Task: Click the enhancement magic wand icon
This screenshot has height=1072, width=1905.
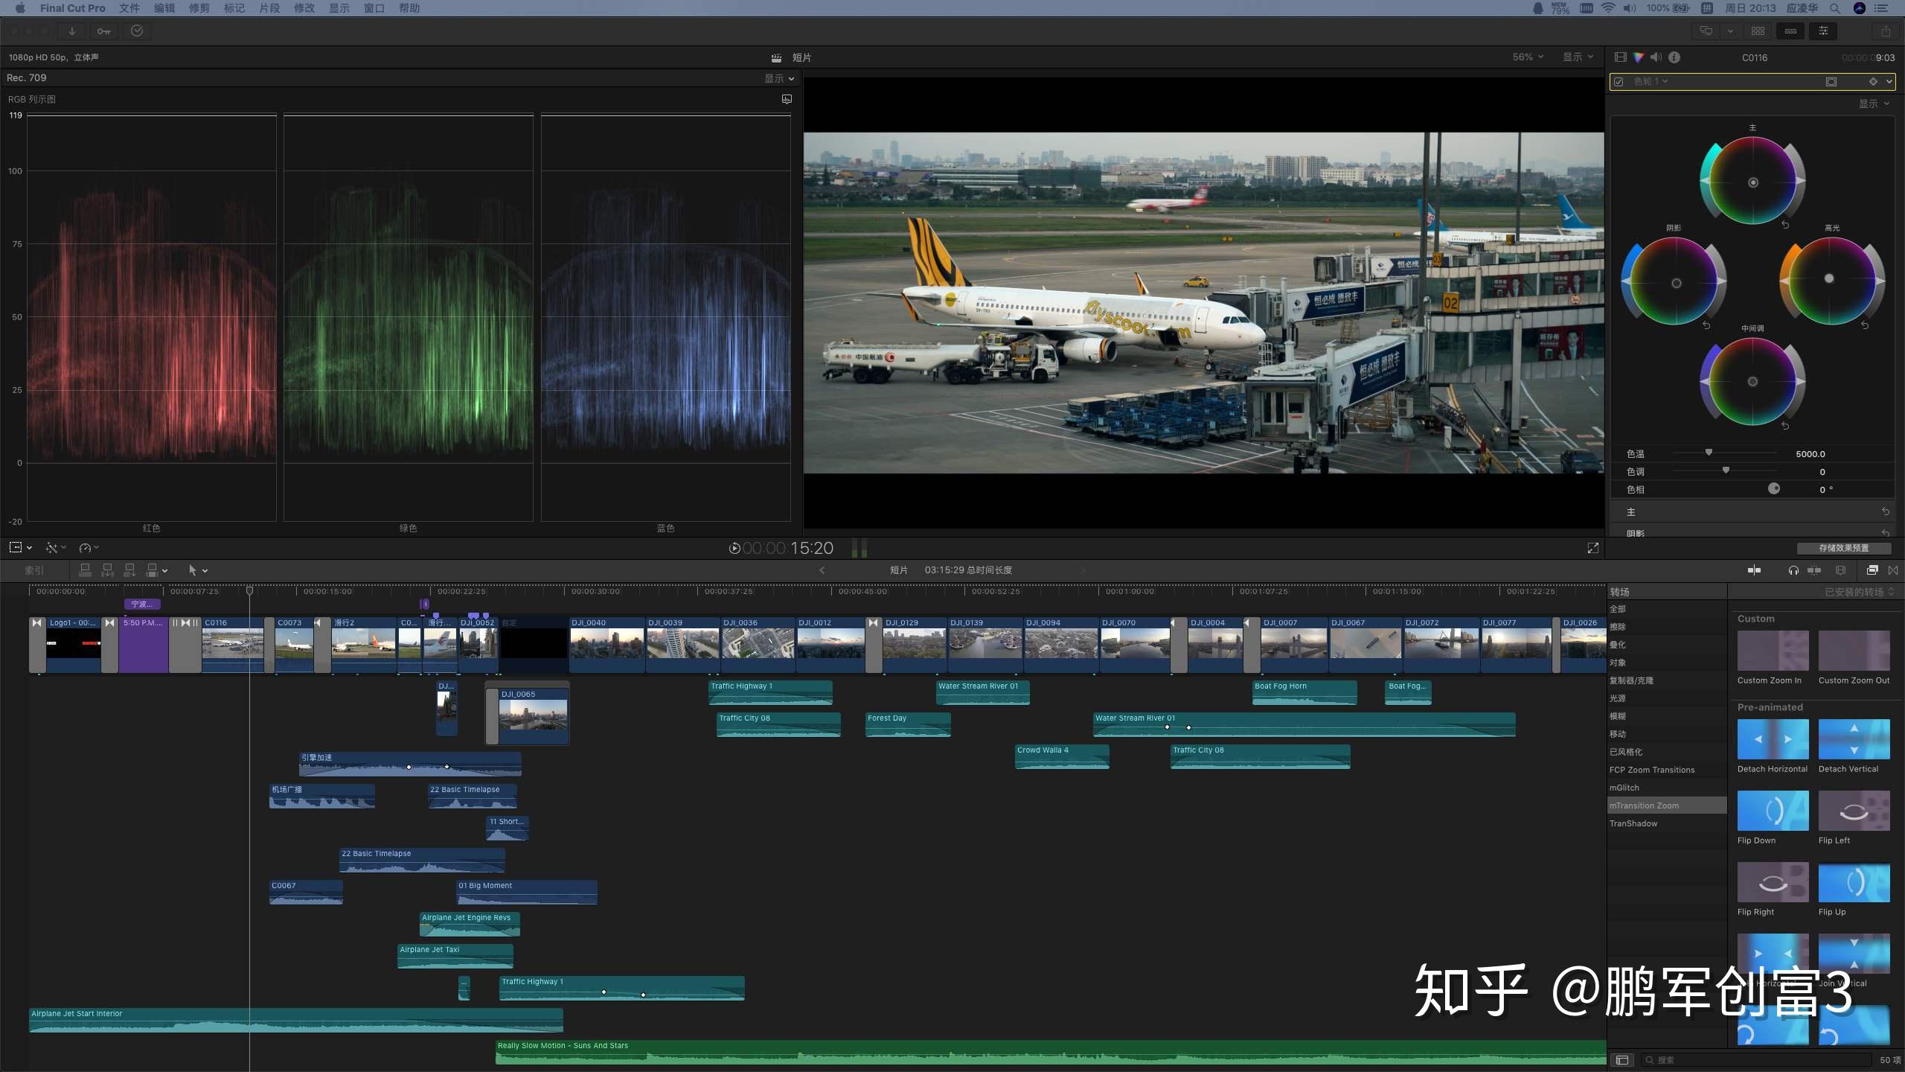Action: pos(51,548)
